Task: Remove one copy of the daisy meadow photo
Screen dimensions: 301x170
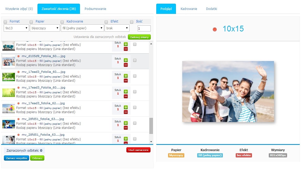Action: click(126, 81)
